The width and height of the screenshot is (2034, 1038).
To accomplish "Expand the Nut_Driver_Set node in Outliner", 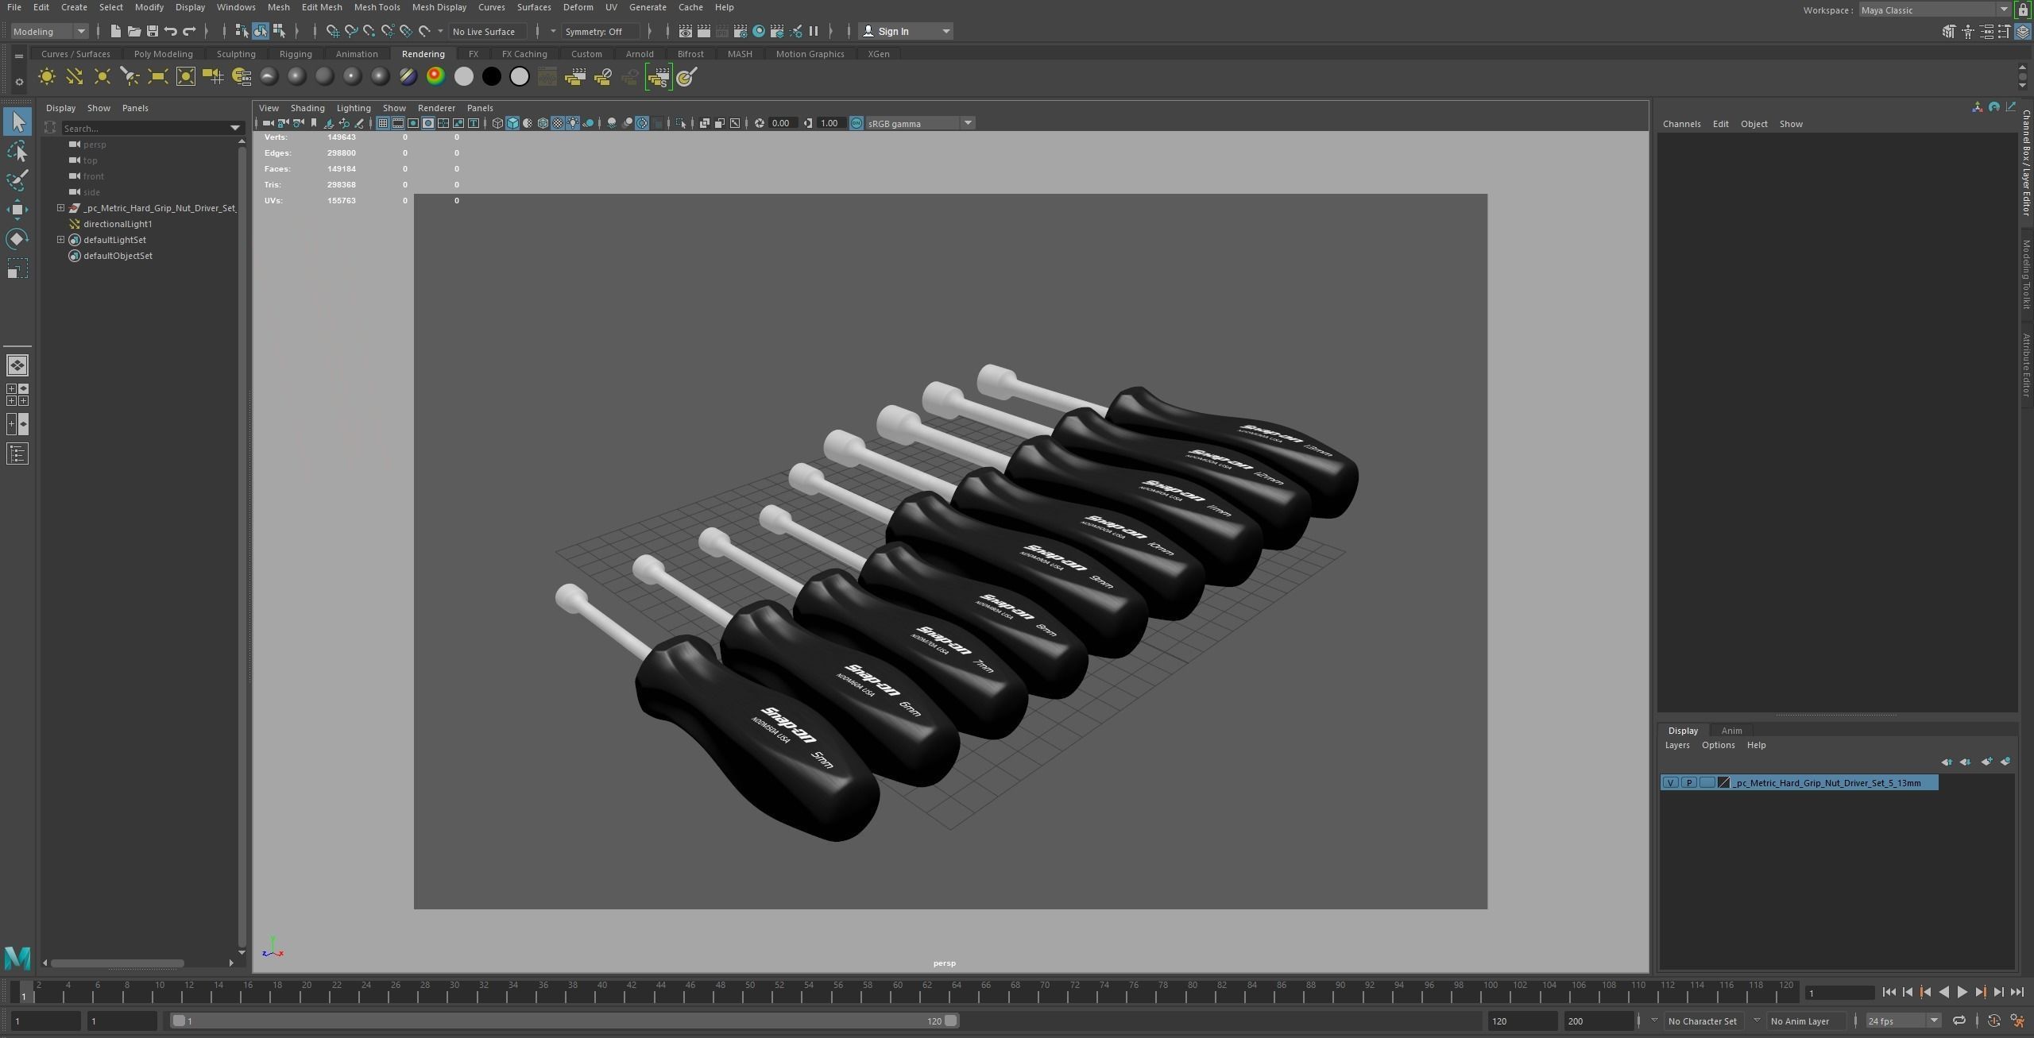I will (x=61, y=208).
